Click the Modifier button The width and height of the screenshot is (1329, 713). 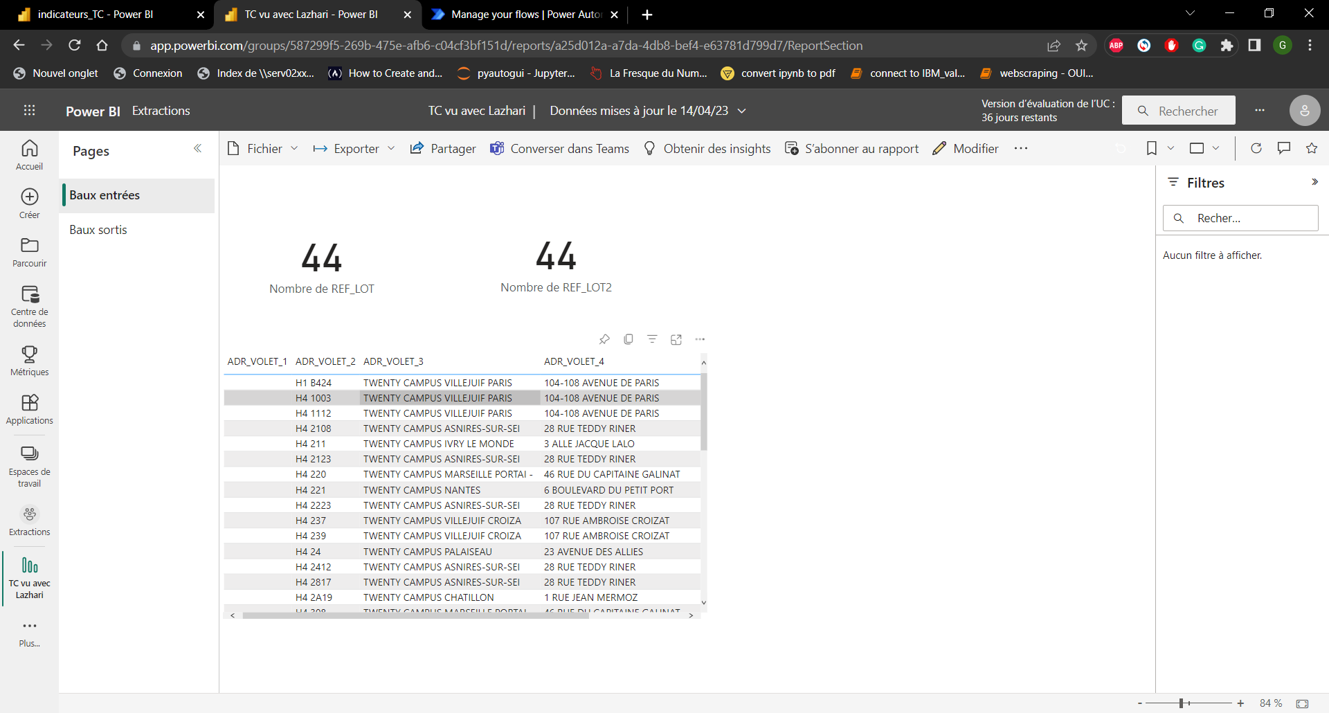[x=966, y=148]
